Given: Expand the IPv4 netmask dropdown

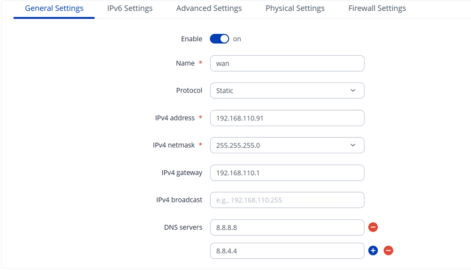Looking at the screenshot, I should 287,145.
